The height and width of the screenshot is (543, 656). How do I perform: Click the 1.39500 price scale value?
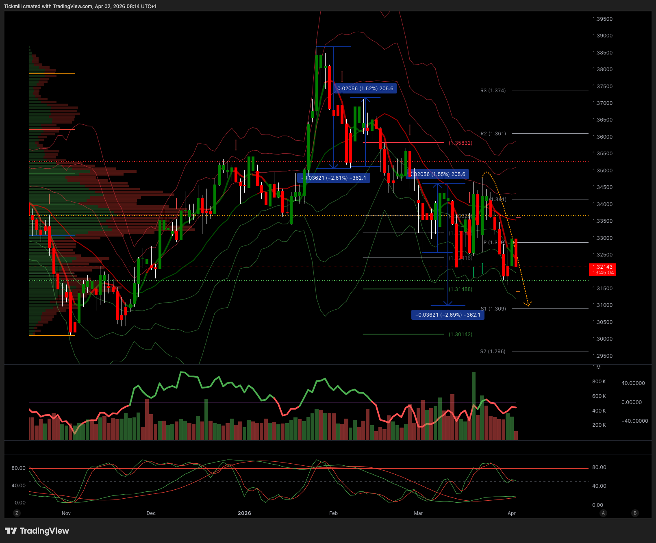(x=602, y=19)
